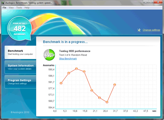Screen dimensions: 164x120
Task: Click the Change settings link
Action: (x=151, y=30)
